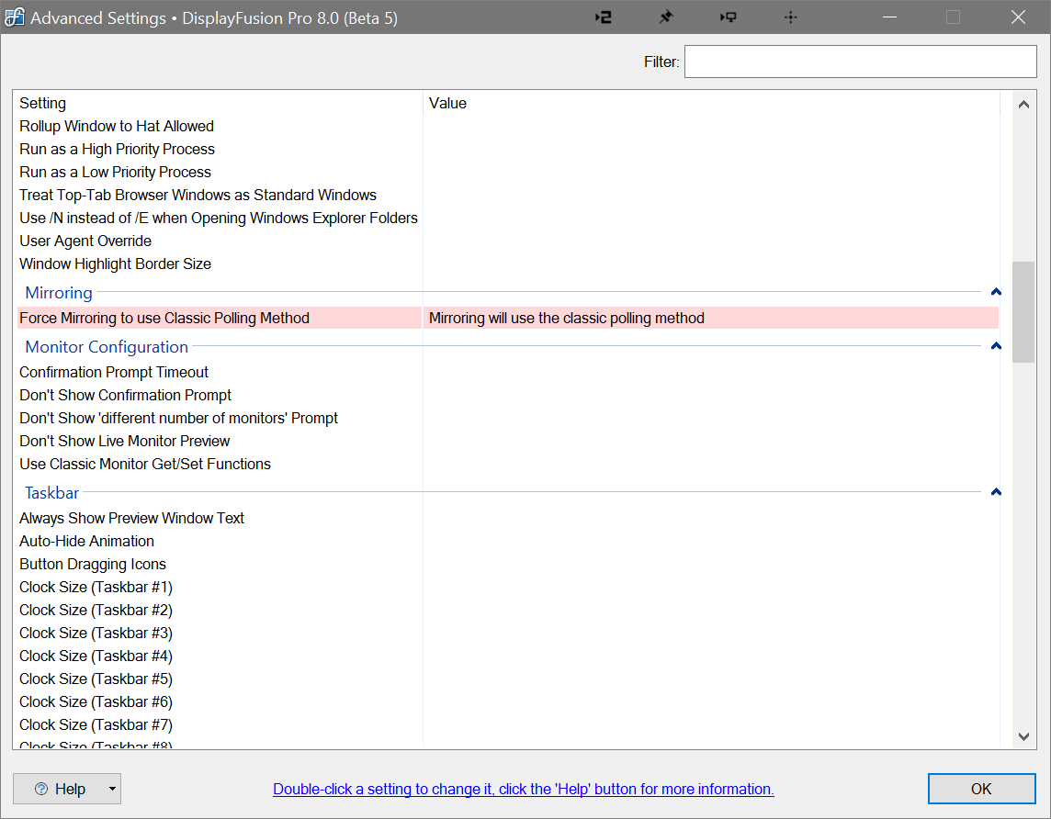The width and height of the screenshot is (1051, 819).
Task: Click the move-to-next-monitor titlebar icon
Action: tap(729, 17)
